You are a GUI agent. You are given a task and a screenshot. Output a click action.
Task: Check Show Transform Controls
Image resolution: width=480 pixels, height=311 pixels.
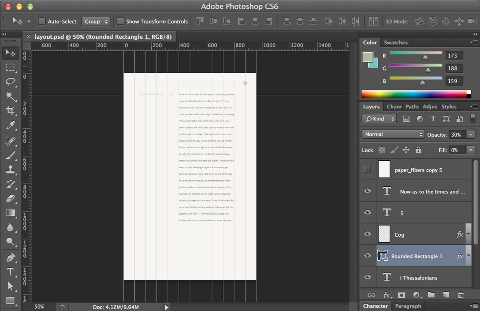[x=121, y=21]
